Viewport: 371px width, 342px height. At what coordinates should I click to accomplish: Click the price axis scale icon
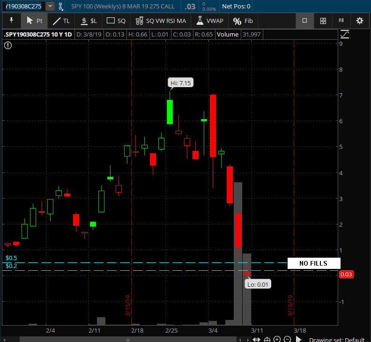[x=344, y=34]
